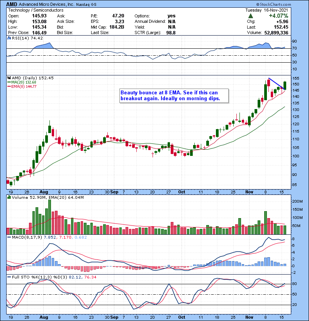Screen dimensions: 309x321
Task: Click the MA(20) 132.68 legend entry
Action: (22, 82)
